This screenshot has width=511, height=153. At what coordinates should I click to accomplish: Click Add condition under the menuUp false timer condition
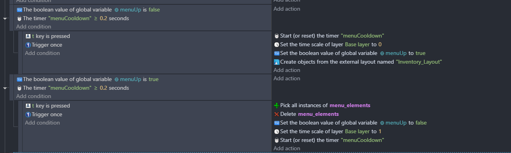pyautogui.click(x=34, y=26)
